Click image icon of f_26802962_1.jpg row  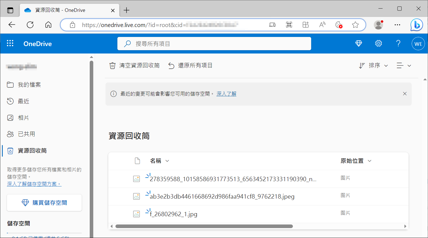click(136, 214)
